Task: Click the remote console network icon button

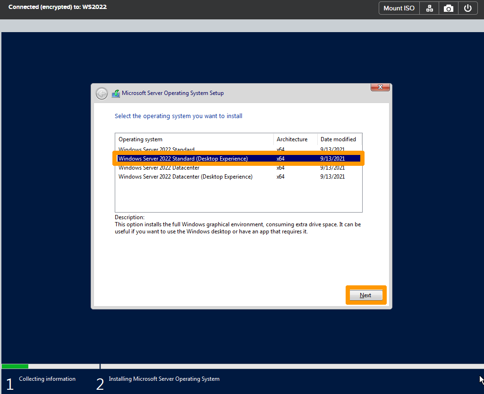Action: pyautogui.click(x=429, y=8)
